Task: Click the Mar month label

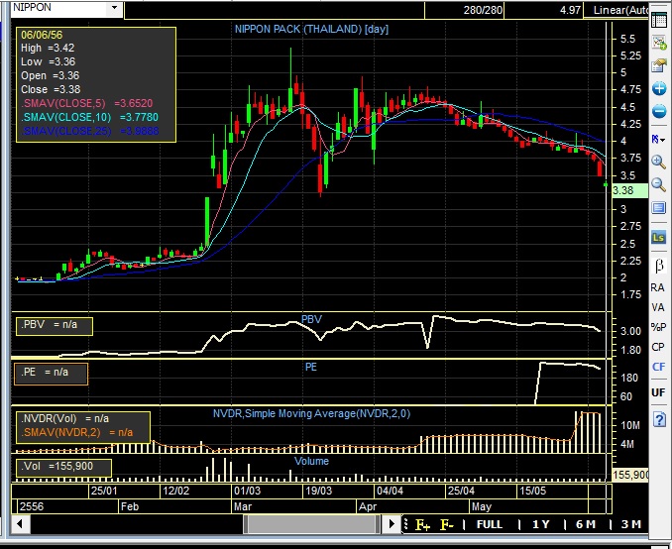Action: point(243,506)
